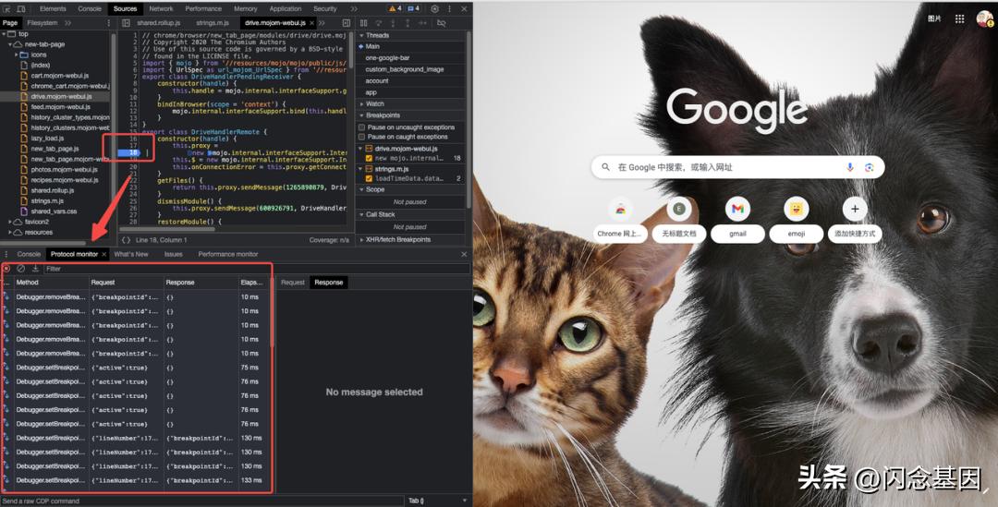Sort by the Method column header
The width and height of the screenshot is (998, 507).
[51, 283]
